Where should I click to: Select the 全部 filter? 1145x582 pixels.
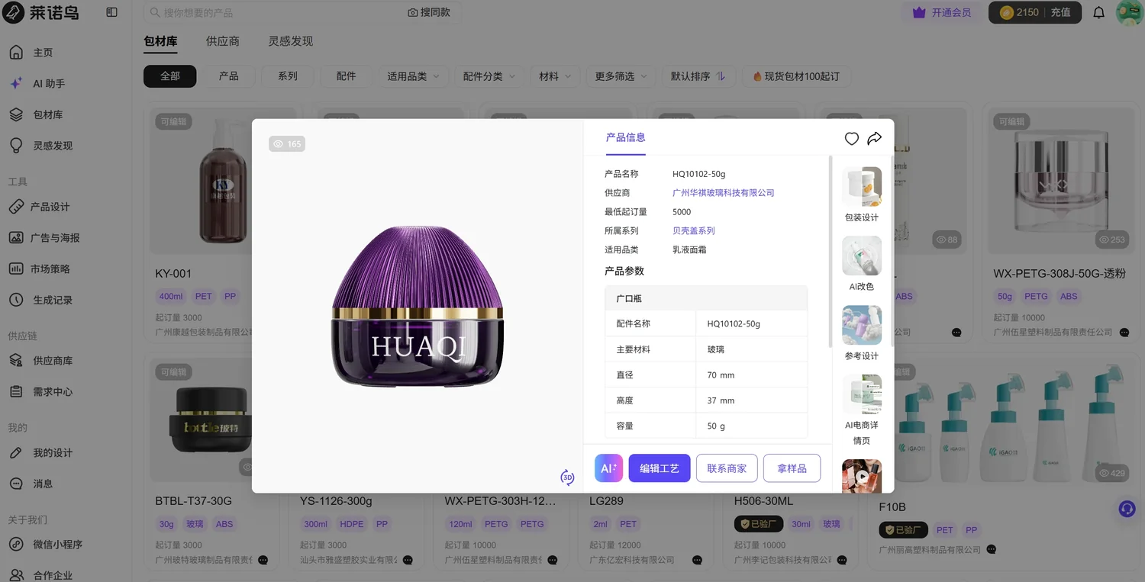click(170, 76)
